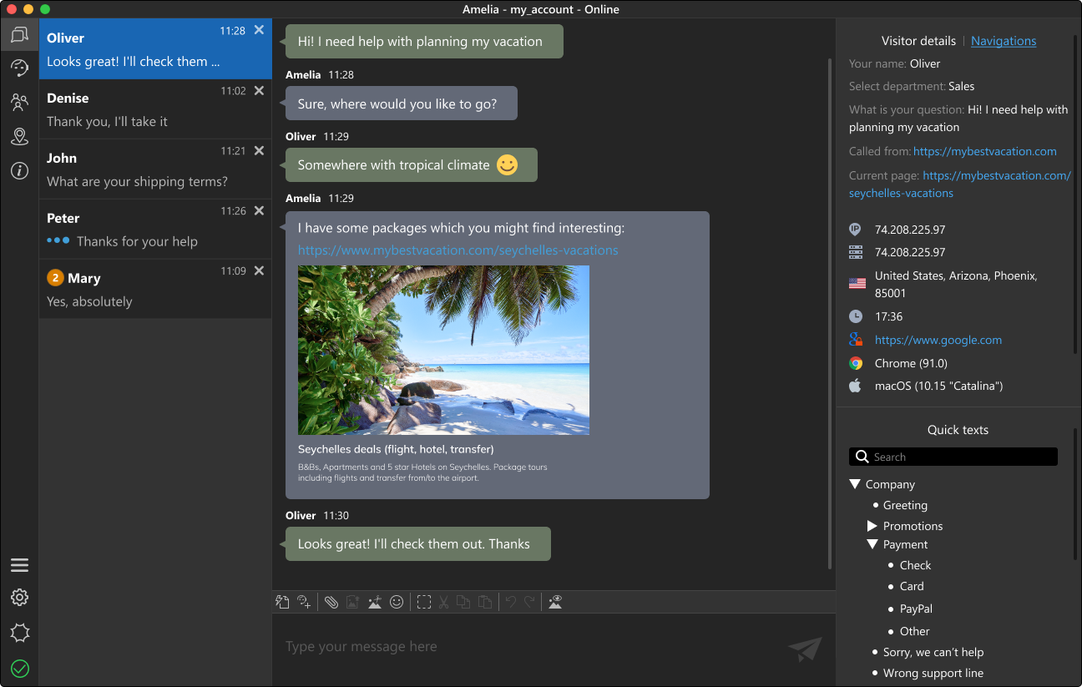Open the agents panel with headset icon
1082x687 pixels.
19,68
